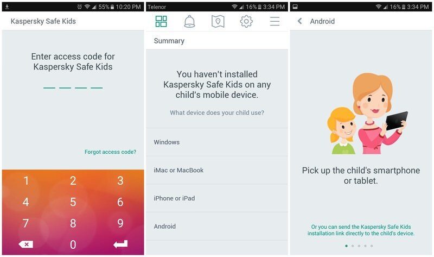This screenshot has height=257, width=434.
Task: Choose Android device option
Action: click(217, 226)
